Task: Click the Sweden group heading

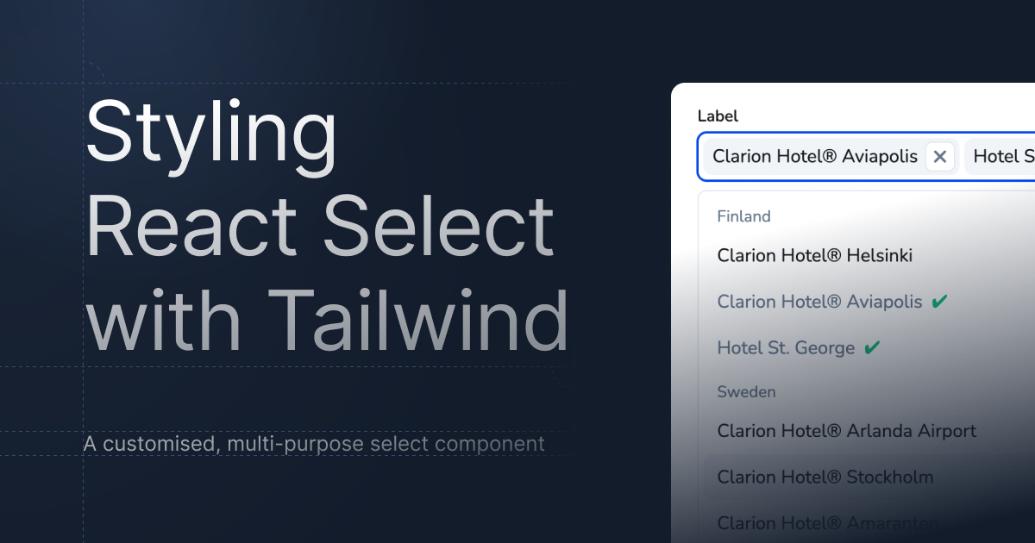Action: click(746, 391)
